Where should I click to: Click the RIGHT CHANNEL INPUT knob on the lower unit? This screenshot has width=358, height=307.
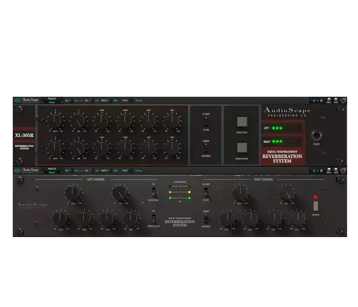[240, 193]
